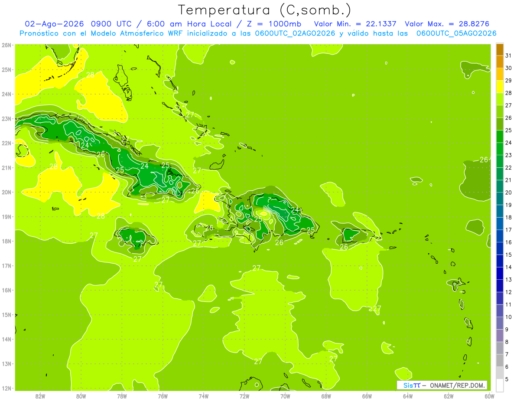Click the '66W' longitude axis label
The height and width of the screenshot is (402, 520).
[367, 396]
